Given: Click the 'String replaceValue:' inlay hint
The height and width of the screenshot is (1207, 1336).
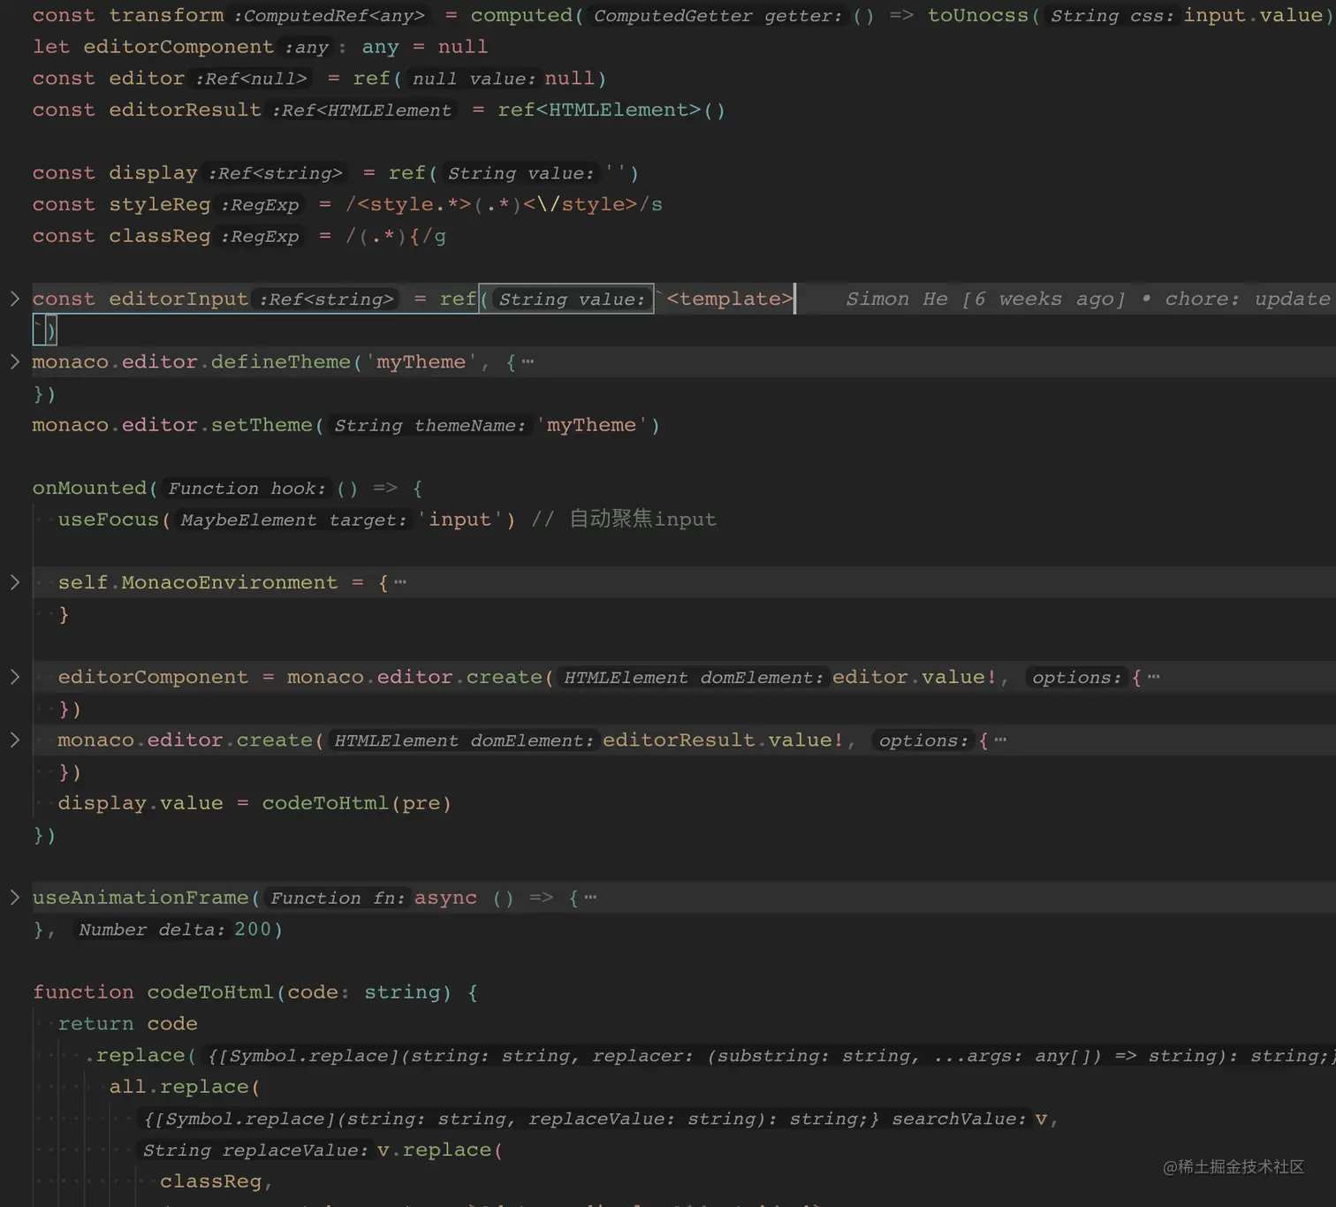Looking at the screenshot, I should tap(256, 1150).
